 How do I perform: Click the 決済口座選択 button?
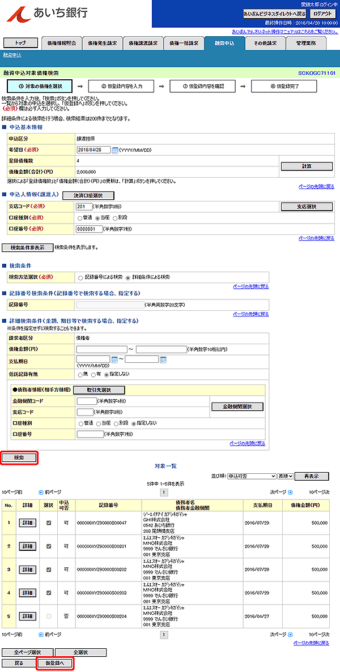[x=88, y=195]
